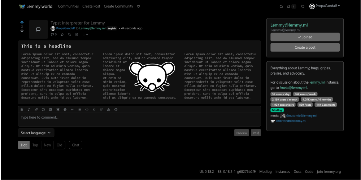Image resolution: width=361 pixels, height=180 pixels.
Task: Open the footer Instances link
Action: click(283, 172)
